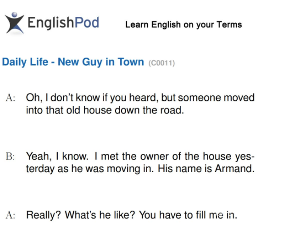The image size is (289, 229).
Task: Click the Learn English on your Terms tagline
Action: pos(183,24)
